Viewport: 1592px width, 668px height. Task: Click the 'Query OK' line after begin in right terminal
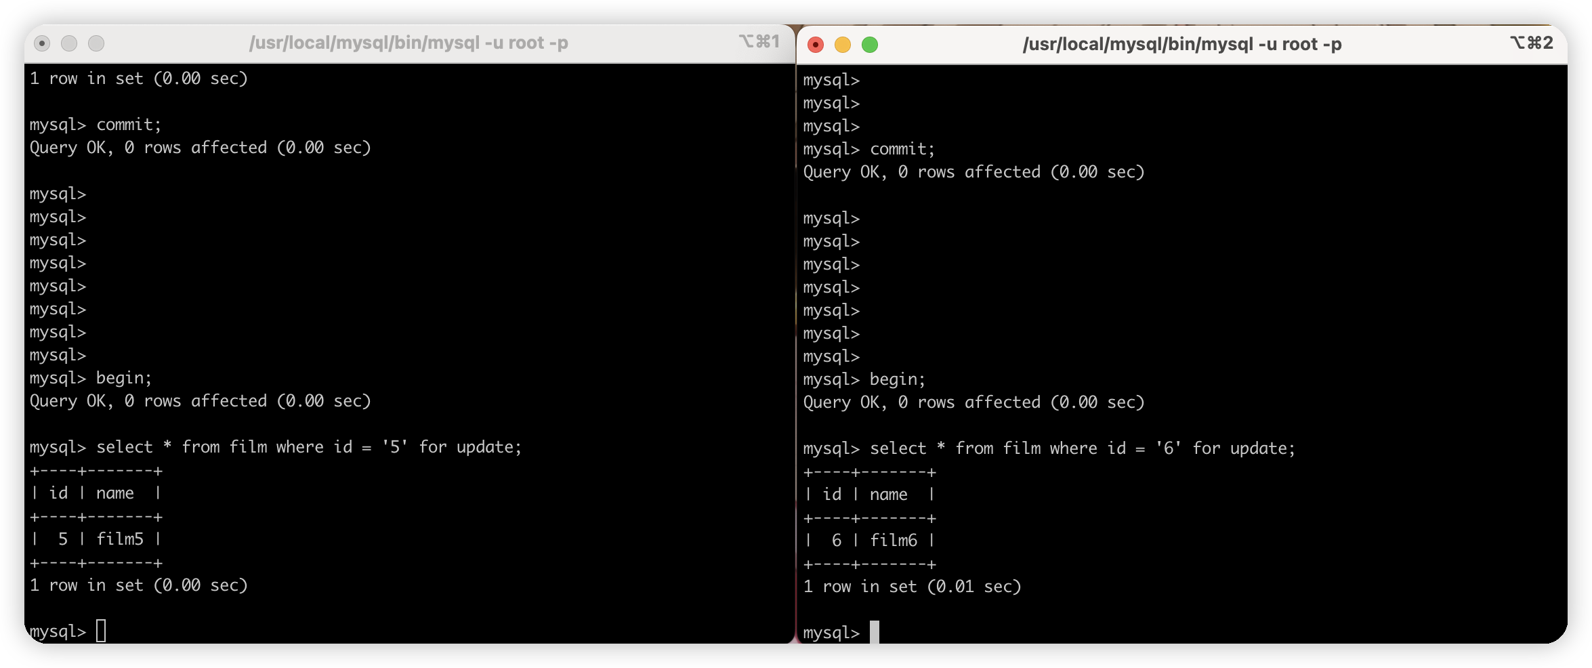coord(974,402)
